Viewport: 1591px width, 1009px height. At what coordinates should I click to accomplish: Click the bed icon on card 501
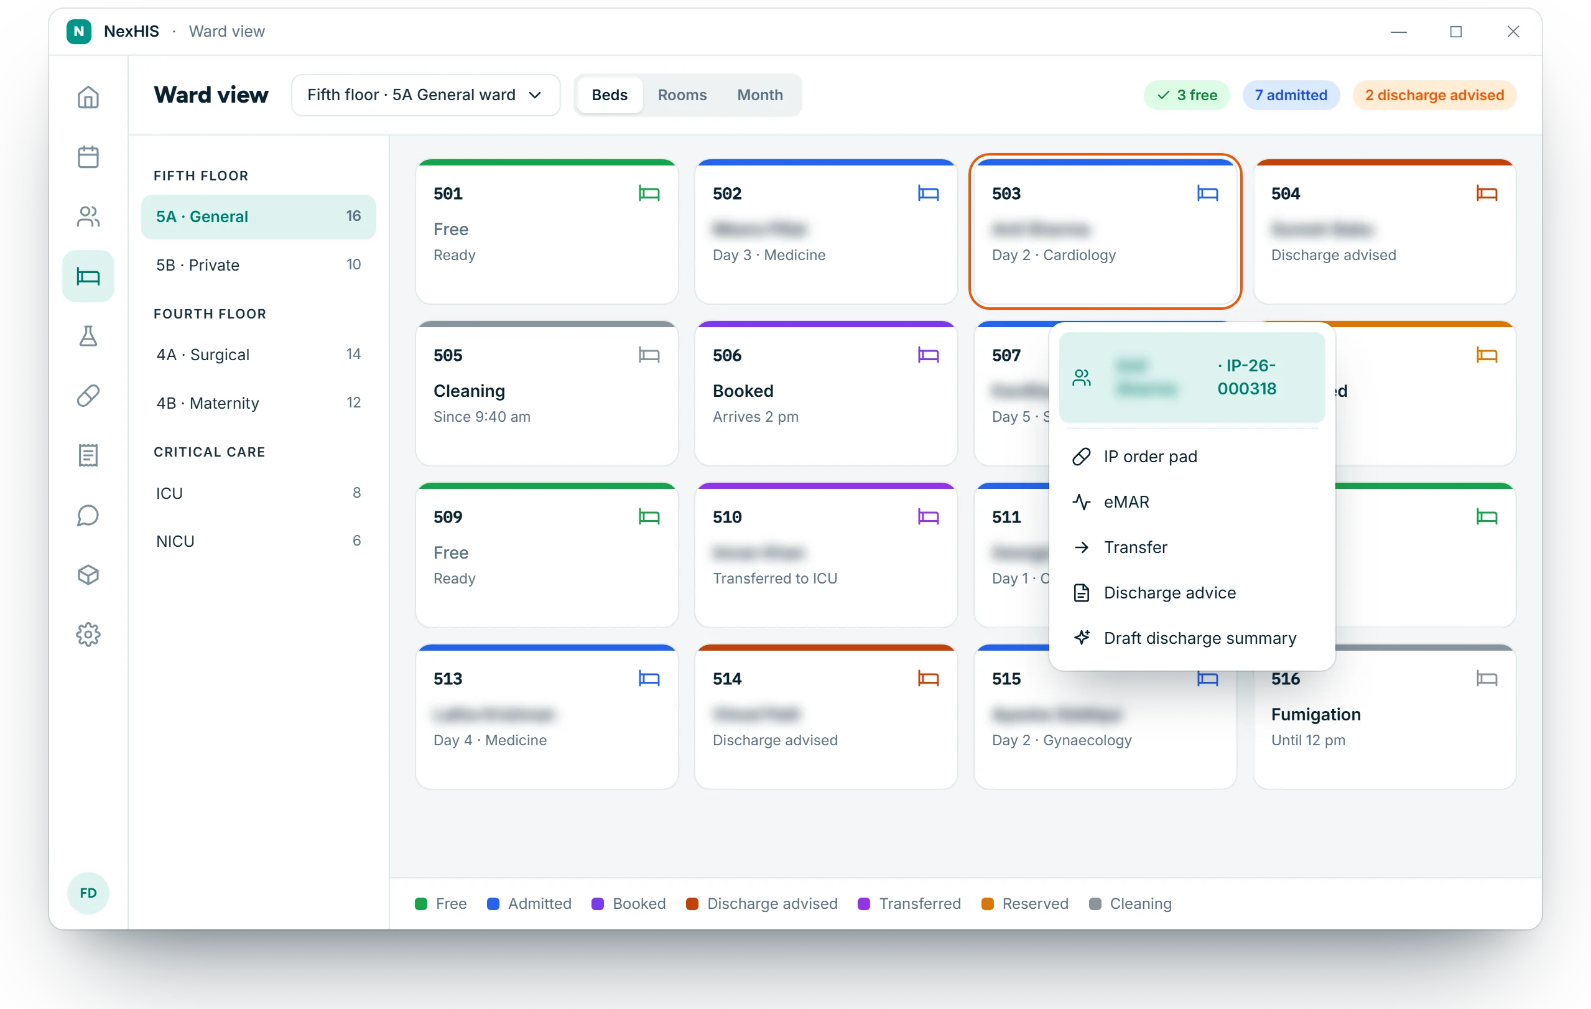point(649,193)
